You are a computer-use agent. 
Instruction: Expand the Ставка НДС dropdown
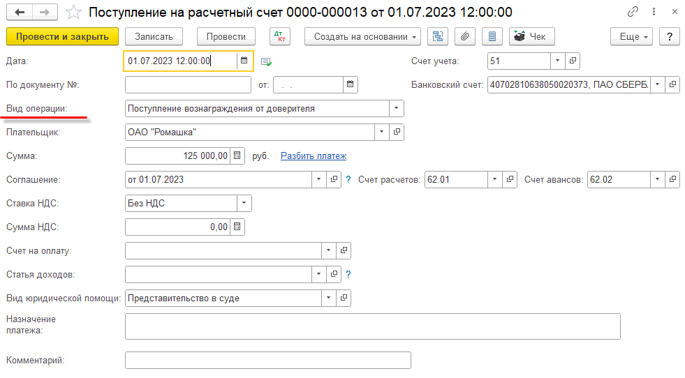[x=244, y=203]
